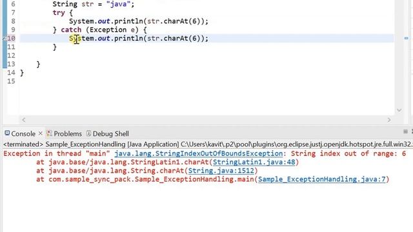Image resolution: width=413 pixels, height=232 pixels.
Task: Click the Debug Shell view icon
Action: click(x=89, y=133)
